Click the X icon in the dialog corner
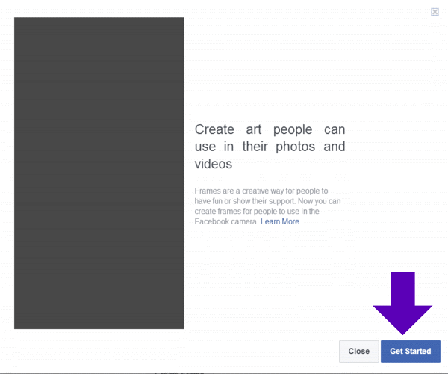The height and width of the screenshot is (374, 448). (x=435, y=12)
